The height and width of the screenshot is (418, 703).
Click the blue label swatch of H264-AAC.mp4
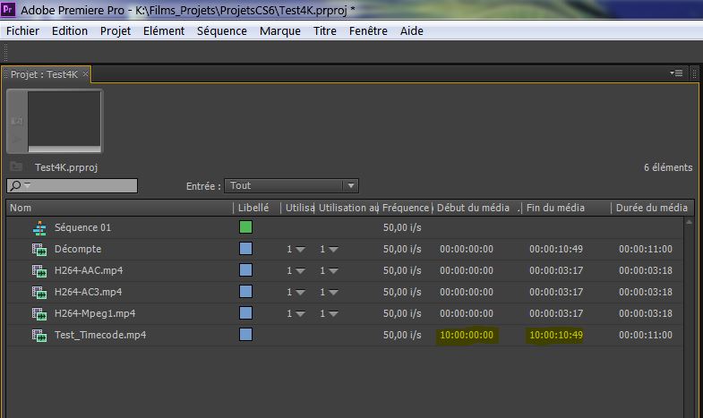click(x=245, y=270)
